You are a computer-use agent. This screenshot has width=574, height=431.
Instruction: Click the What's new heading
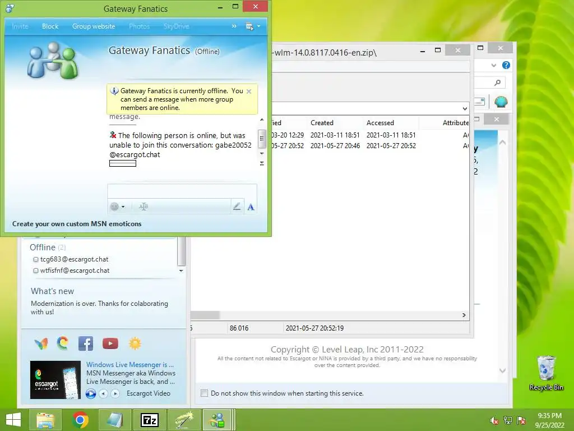click(52, 291)
